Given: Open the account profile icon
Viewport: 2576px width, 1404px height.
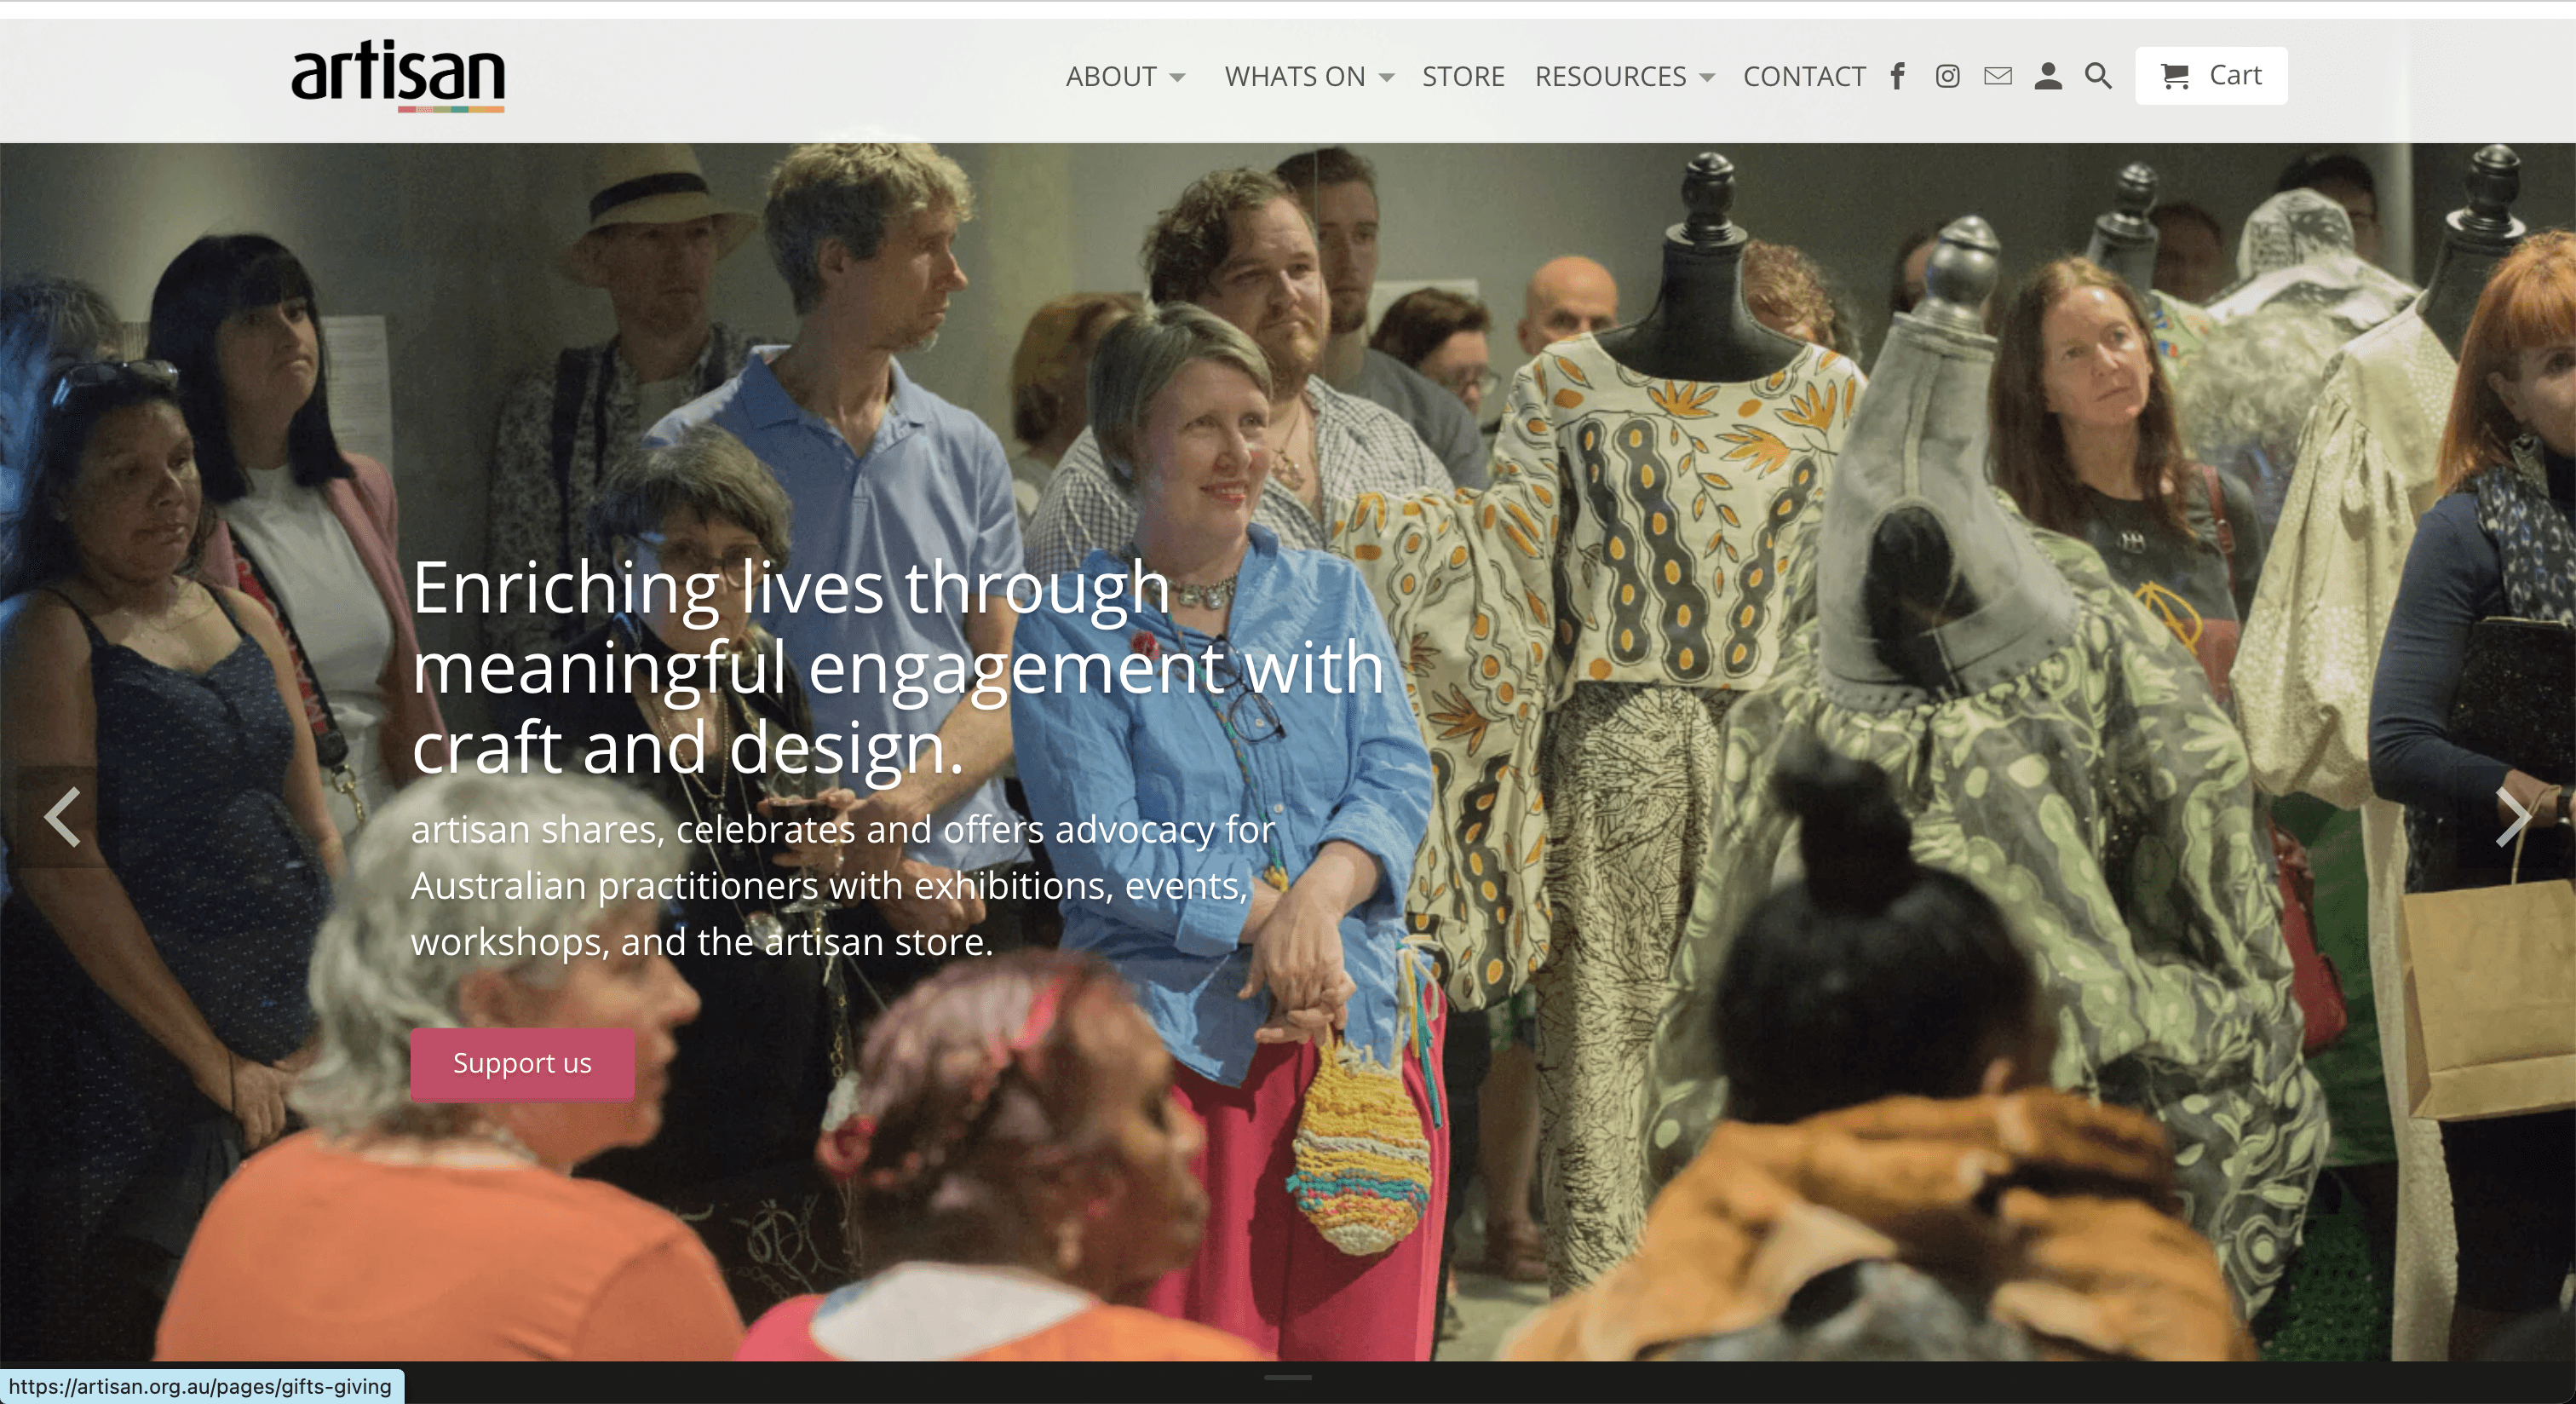Looking at the screenshot, I should point(2047,76).
